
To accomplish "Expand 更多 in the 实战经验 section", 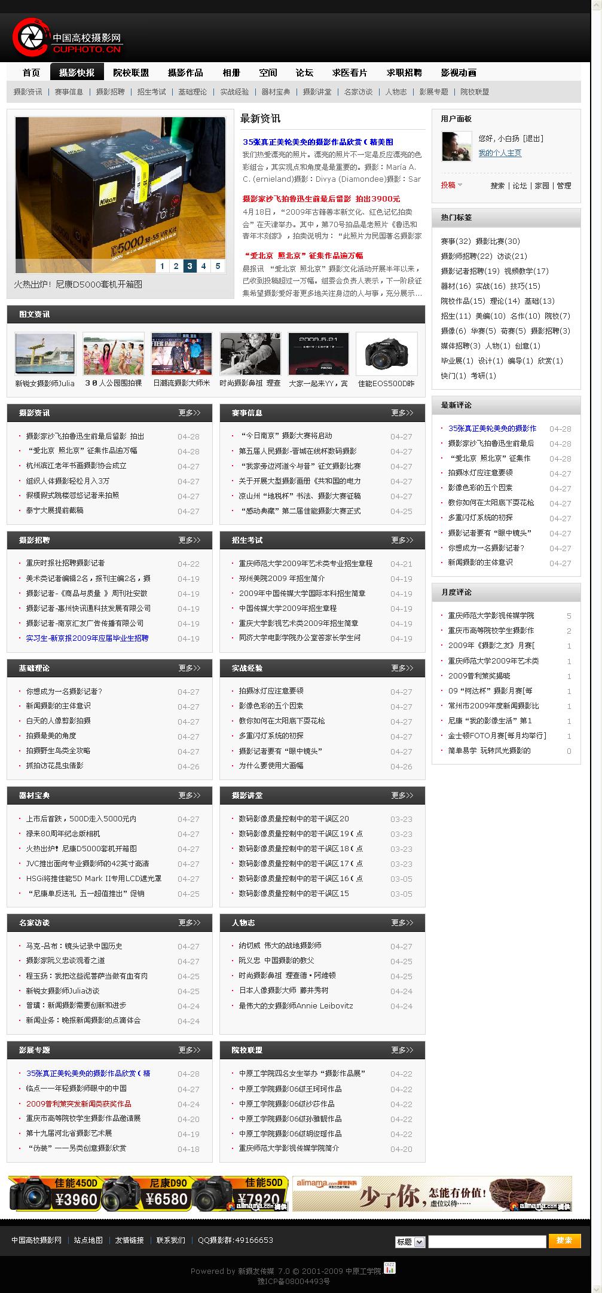I will click(402, 668).
